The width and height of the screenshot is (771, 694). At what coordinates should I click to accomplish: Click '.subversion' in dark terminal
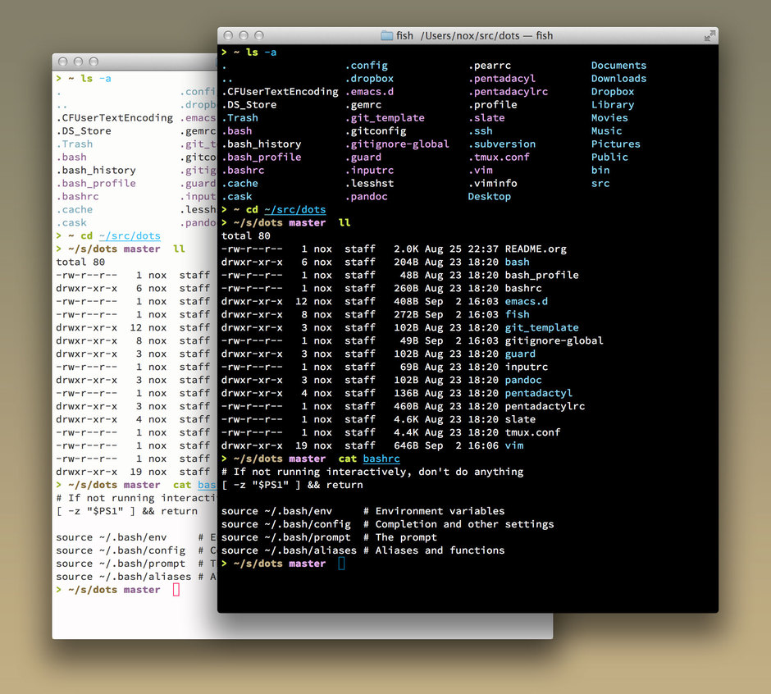(501, 144)
